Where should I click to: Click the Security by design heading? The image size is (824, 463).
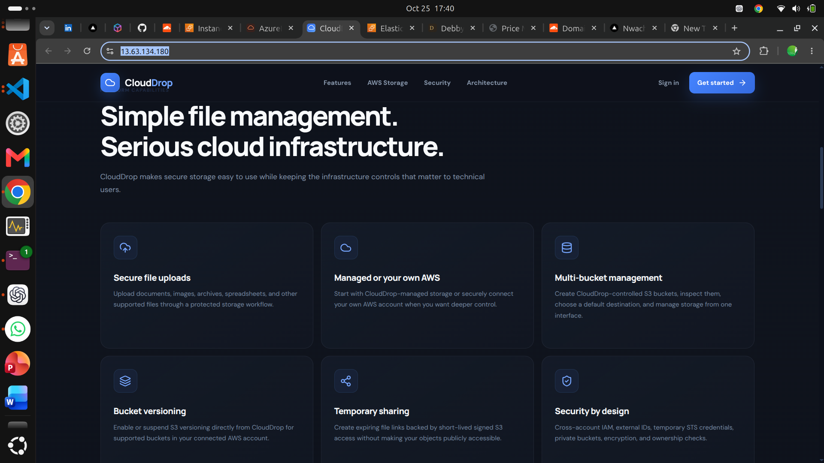click(591, 411)
